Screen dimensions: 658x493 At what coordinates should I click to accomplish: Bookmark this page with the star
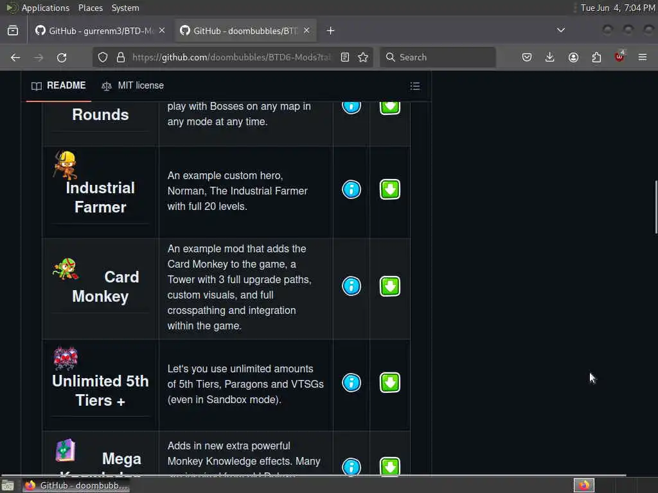click(363, 57)
